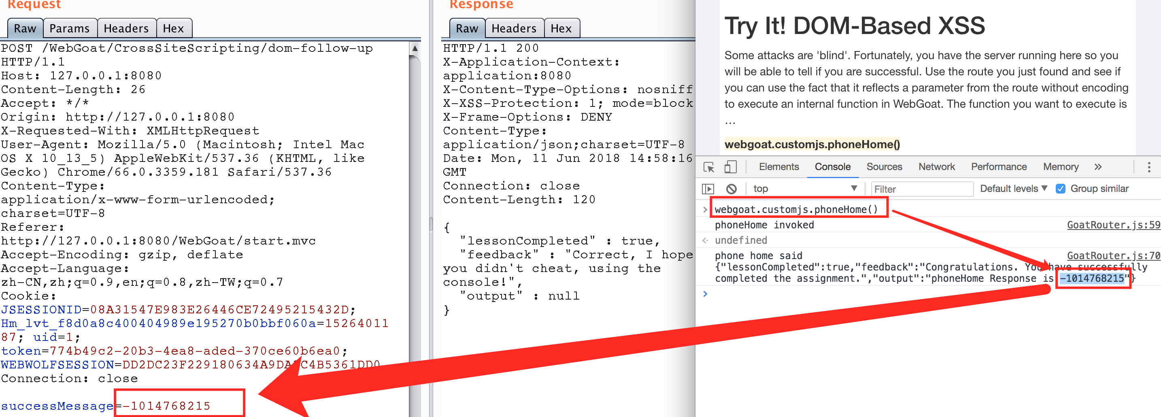The height and width of the screenshot is (417, 1161).
Task: Switch to the Network tab in DevTools
Action: [x=936, y=167]
